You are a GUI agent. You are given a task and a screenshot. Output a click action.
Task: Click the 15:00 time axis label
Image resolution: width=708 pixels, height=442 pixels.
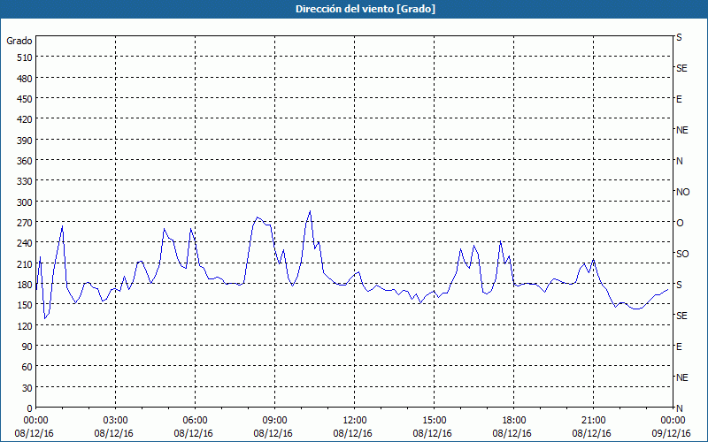click(x=435, y=421)
